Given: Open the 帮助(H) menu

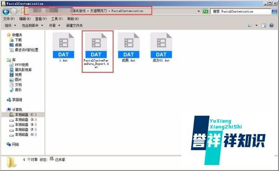Looking at the screenshot, I should pos(73,19).
